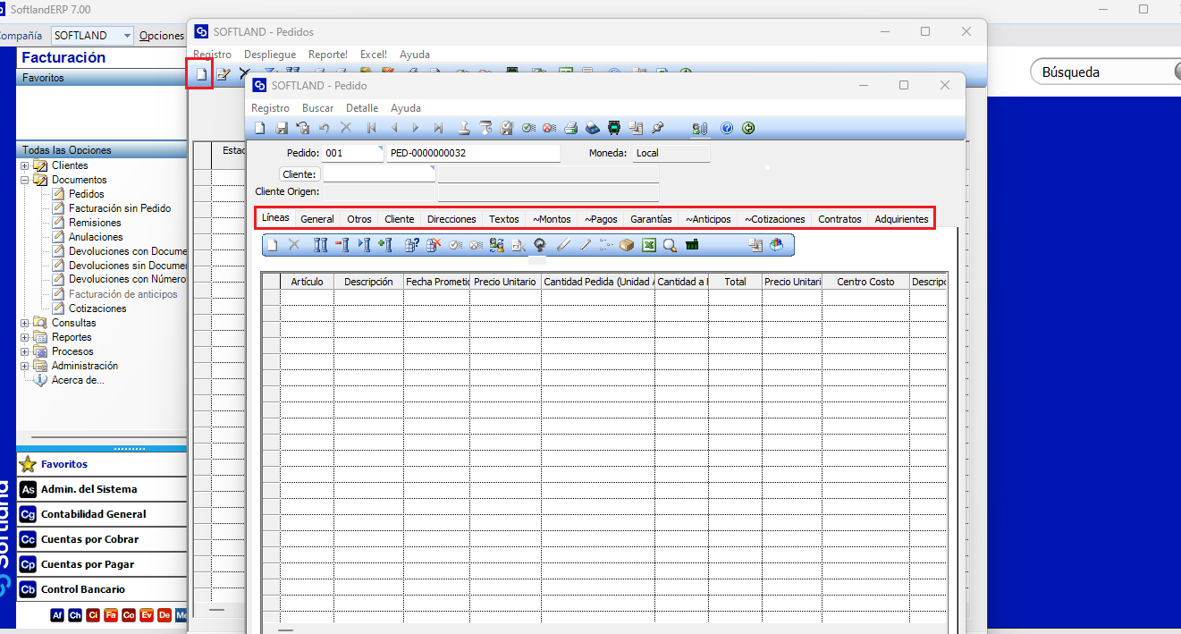Viewport: 1181px width, 634px height.
Task: Click the cardboard box icon in lines toolbar
Action: (x=628, y=244)
